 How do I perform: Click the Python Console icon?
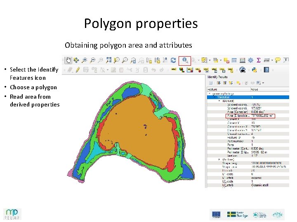(x=255, y=70)
